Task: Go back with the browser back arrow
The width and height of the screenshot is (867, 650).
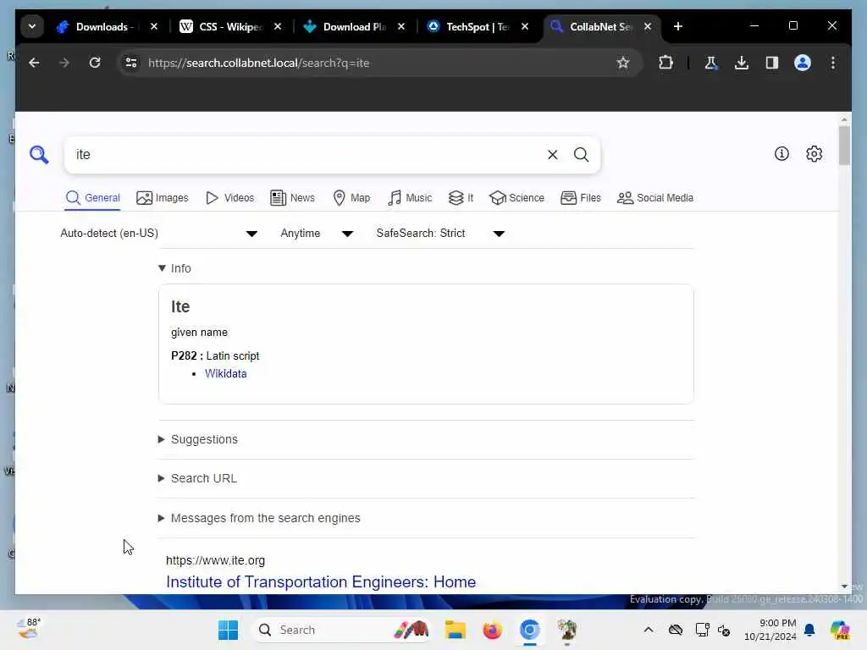Action: point(34,63)
